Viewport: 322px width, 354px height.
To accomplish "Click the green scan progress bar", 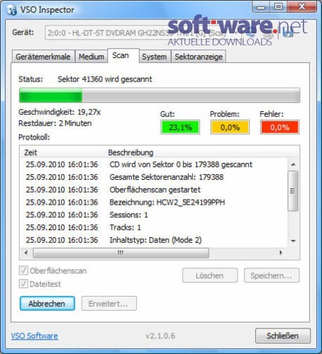I will (x=160, y=95).
